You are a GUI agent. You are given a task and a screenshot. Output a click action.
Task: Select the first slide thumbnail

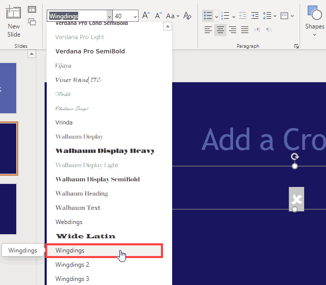click(x=8, y=88)
